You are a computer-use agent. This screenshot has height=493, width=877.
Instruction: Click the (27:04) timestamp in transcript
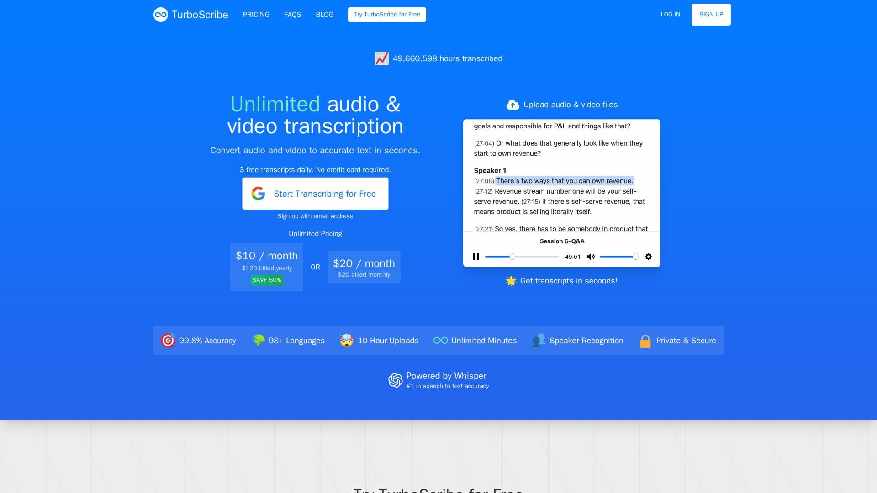pyautogui.click(x=484, y=143)
